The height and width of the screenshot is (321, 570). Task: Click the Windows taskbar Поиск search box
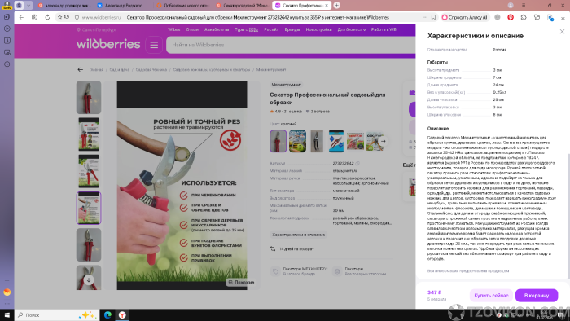(57, 314)
